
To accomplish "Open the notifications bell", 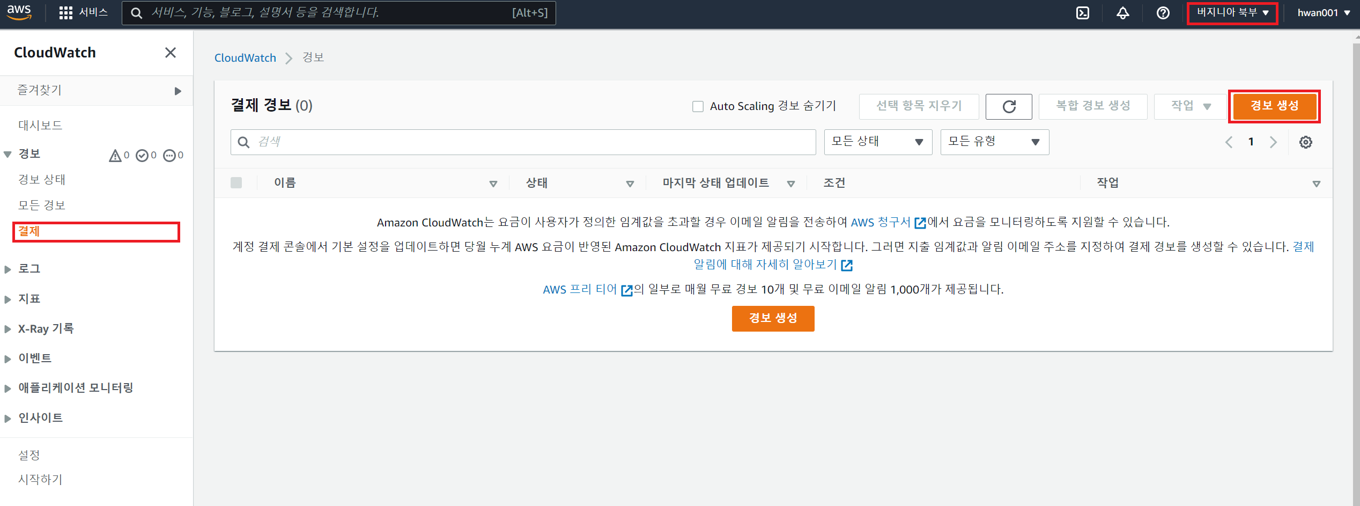I will pyautogui.click(x=1123, y=13).
